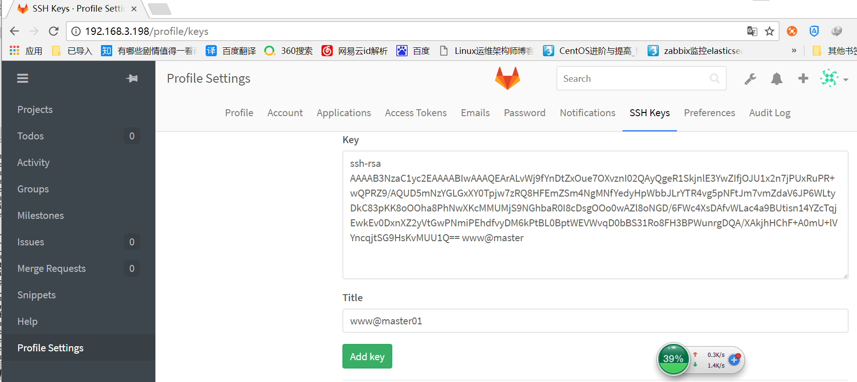This screenshot has width=857, height=382.
Task: Click the search magnifier icon
Action: click(x=715, y=79)
